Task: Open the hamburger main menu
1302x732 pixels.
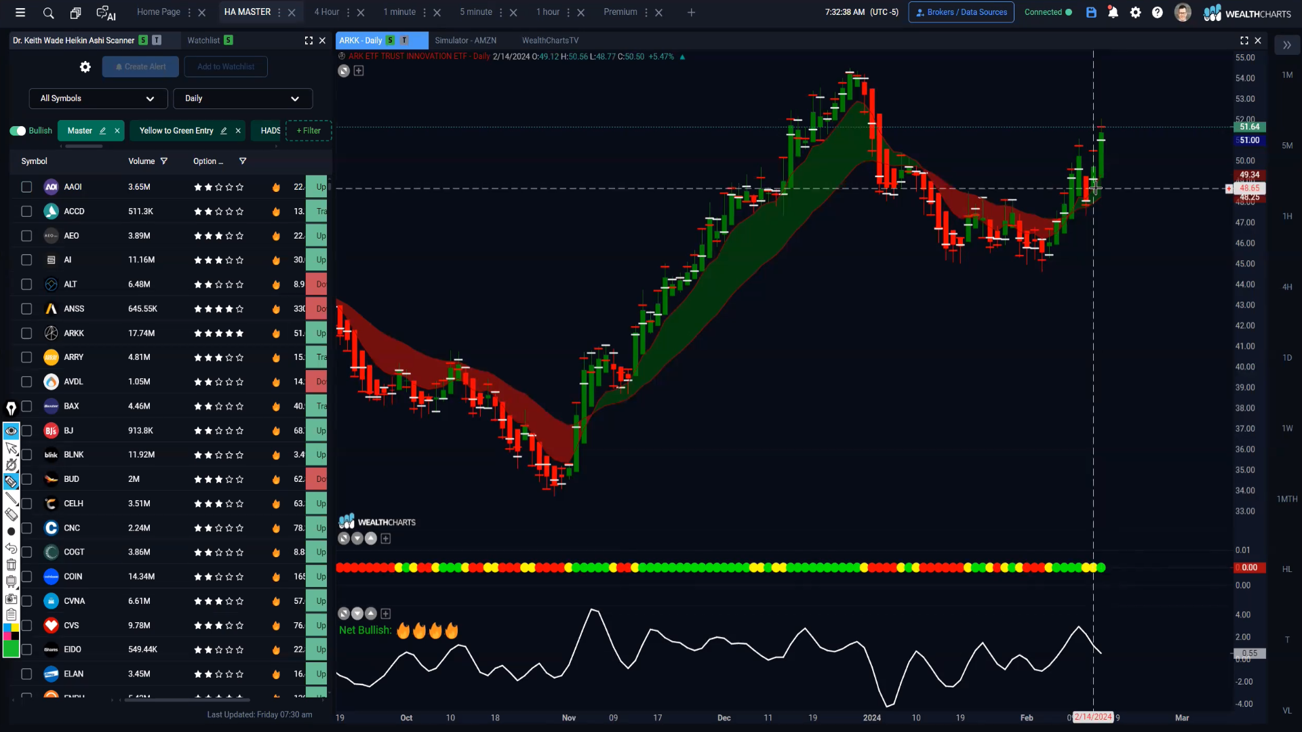Action: coord(20,12)
